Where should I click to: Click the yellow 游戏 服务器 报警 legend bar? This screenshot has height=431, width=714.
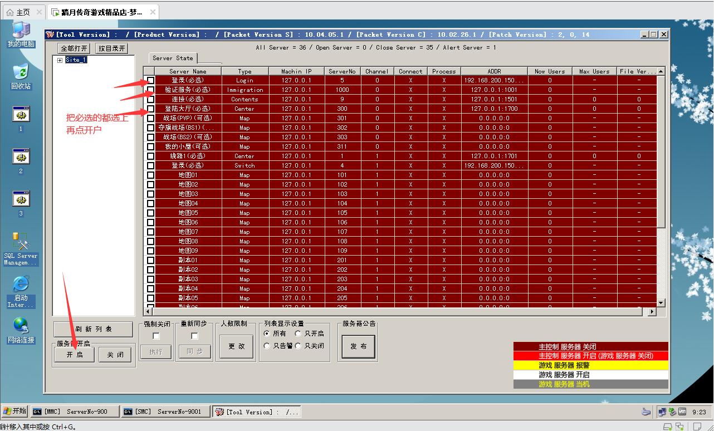click(590, 365)
